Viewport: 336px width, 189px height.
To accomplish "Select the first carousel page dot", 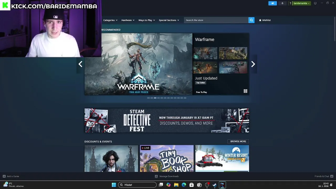I will (148, 98).
